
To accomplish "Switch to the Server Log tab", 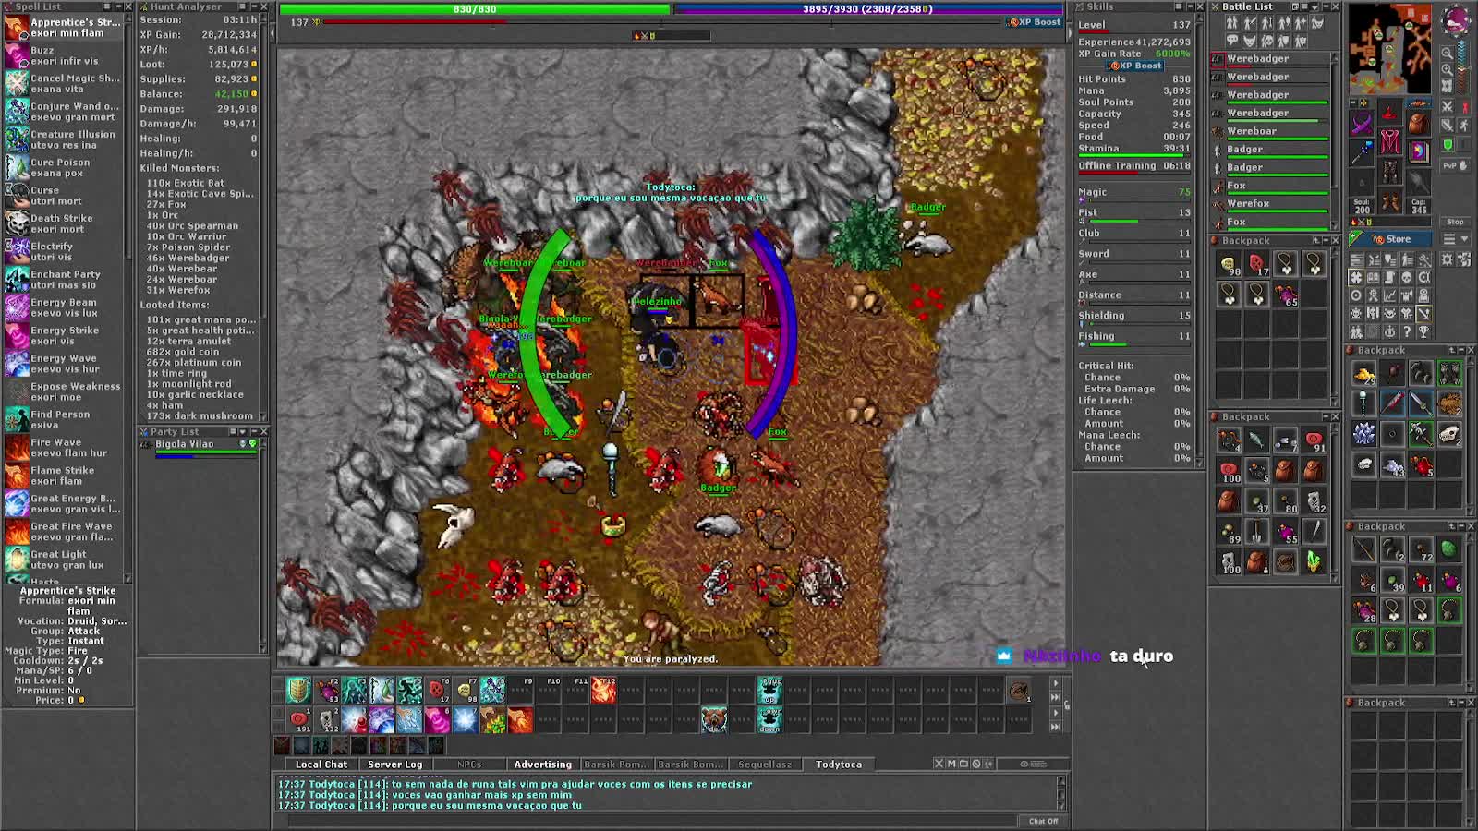I will point(394,764).
